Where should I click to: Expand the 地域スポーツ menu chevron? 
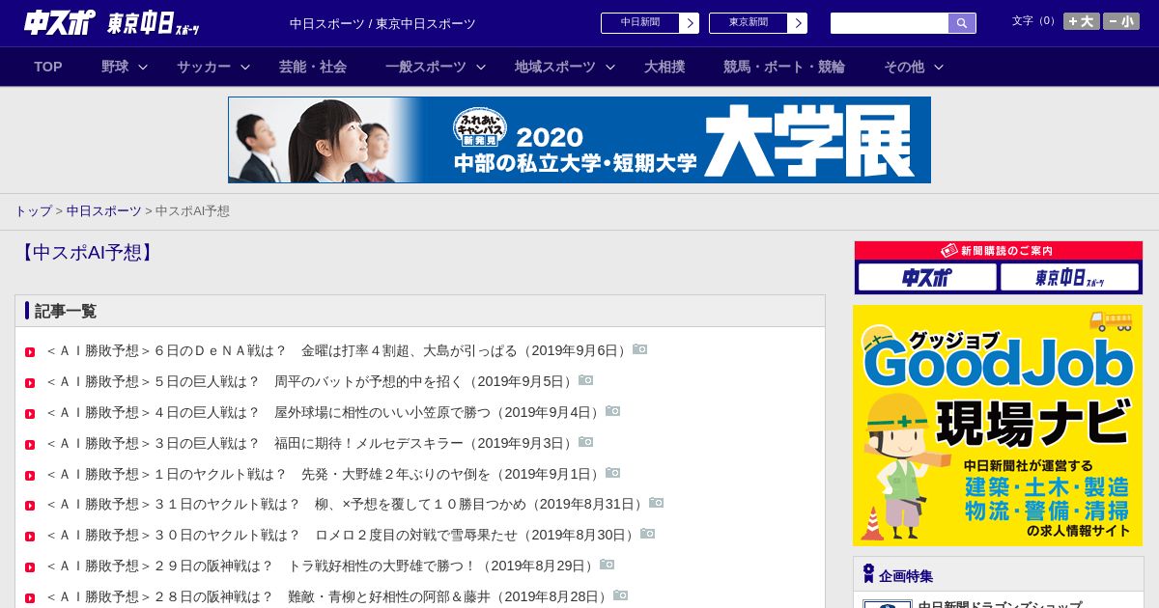point(610,67)
